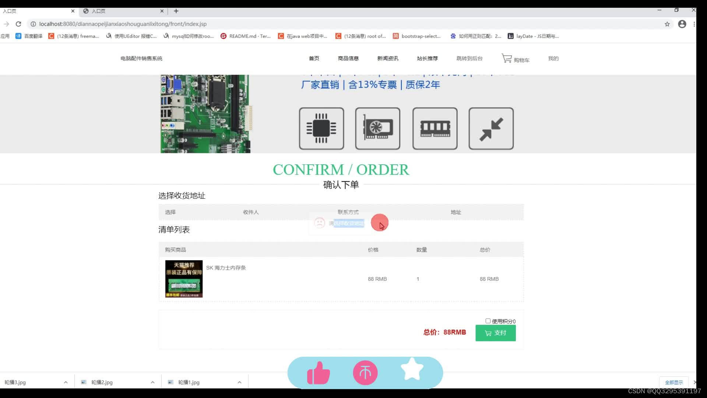
Task: Open downloaded file 轮播3.jpg
Action: [x=15, y=382]
